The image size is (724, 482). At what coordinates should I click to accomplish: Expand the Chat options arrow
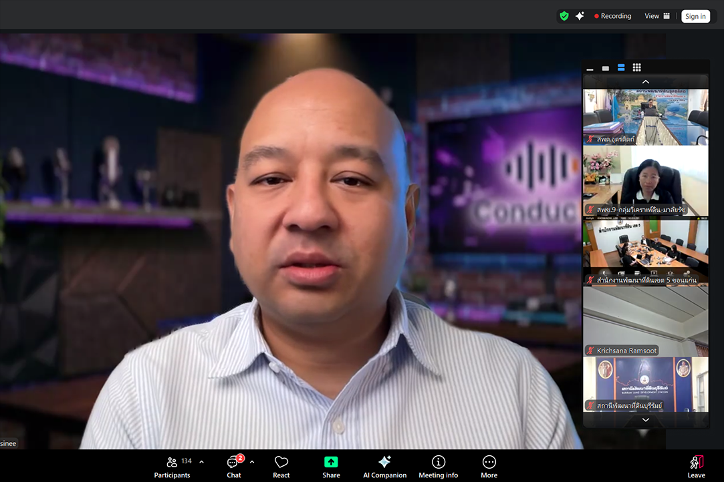click(252, 461)
